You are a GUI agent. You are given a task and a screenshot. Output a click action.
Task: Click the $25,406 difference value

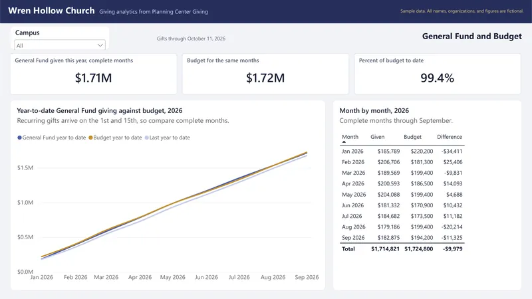(453, 162)
